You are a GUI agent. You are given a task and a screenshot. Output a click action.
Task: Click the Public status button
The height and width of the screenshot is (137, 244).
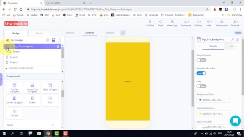238,33
